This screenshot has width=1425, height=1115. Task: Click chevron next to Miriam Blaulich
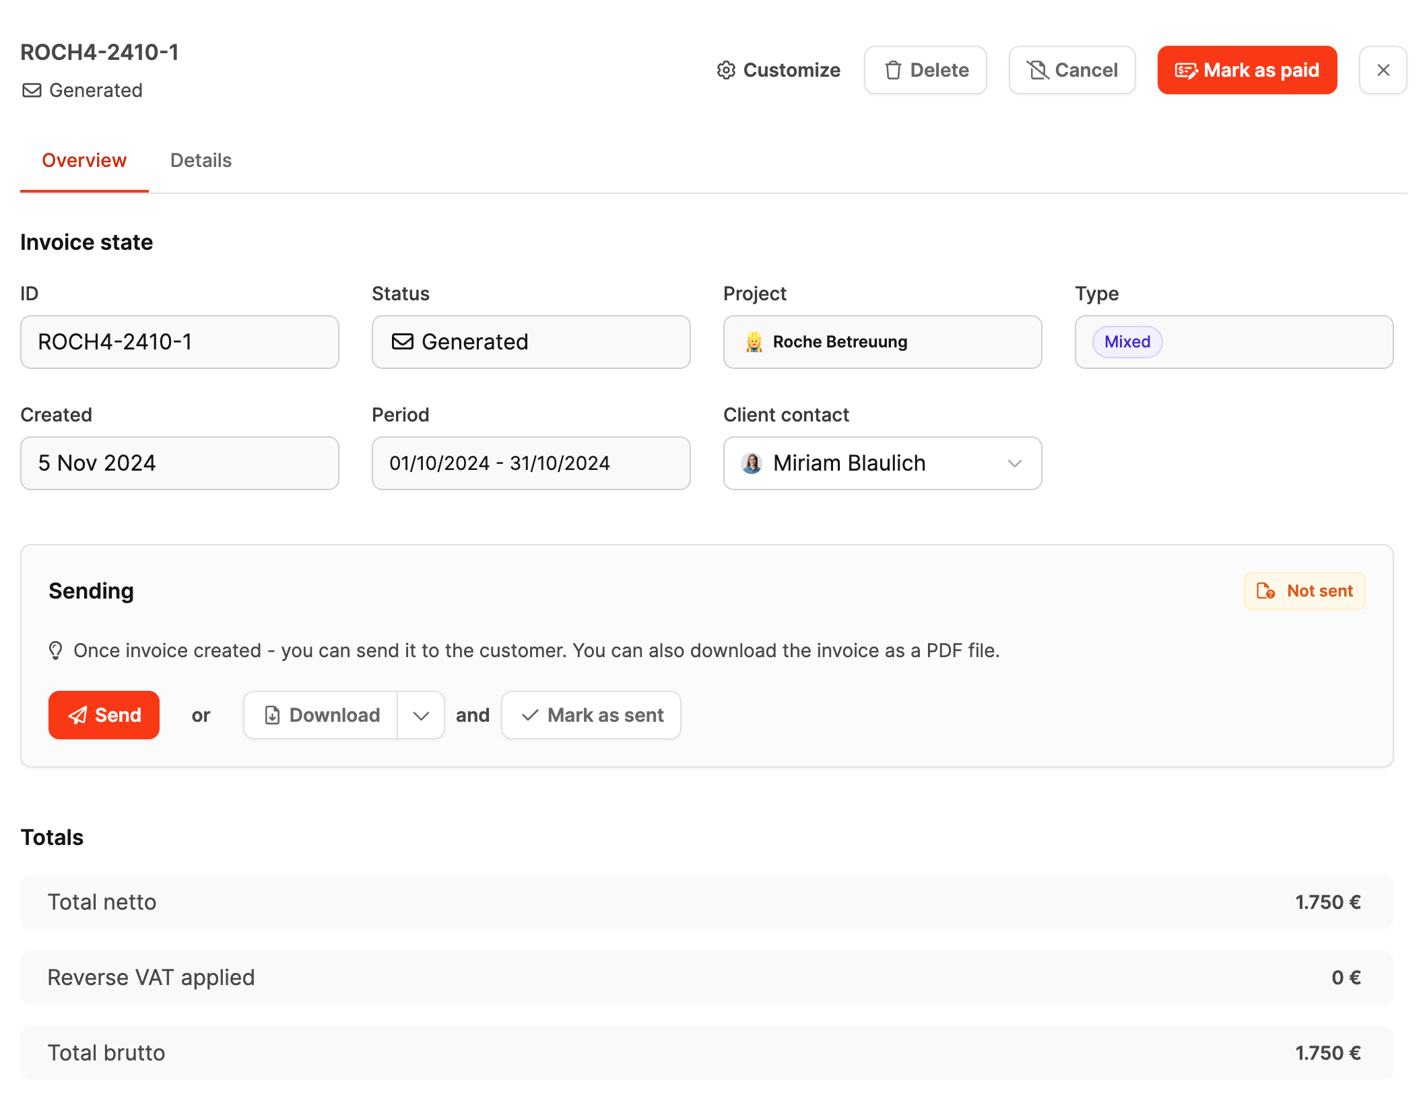click(x=1014, y=463)
